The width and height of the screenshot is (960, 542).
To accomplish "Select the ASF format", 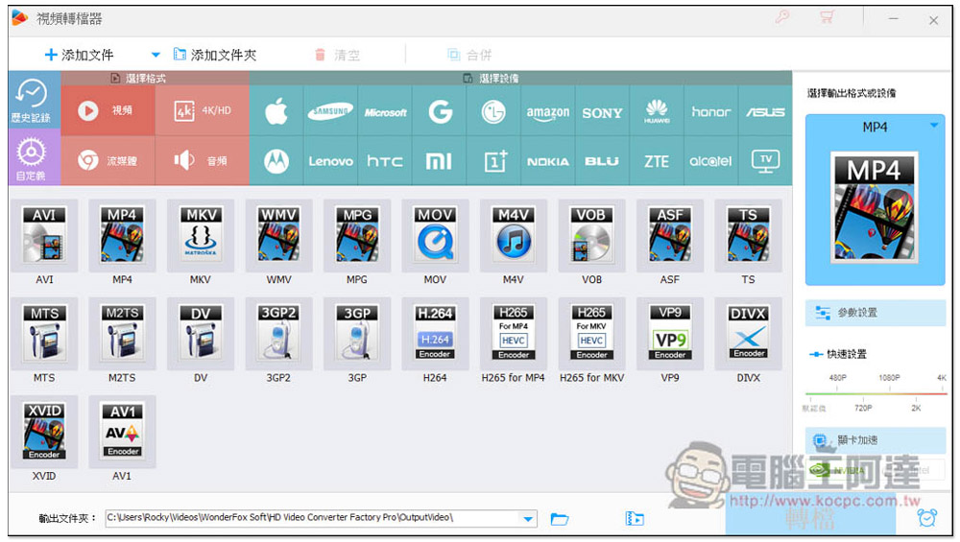I will (x=670, y=236).
